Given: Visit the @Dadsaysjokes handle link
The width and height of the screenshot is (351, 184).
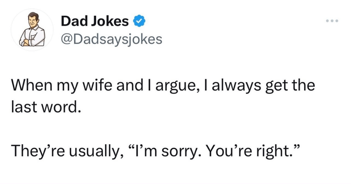Looking at the screenshot, I should [x=111, y=39].
